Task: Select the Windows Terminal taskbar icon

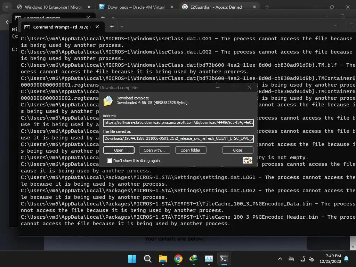Action: pos(224,259)
